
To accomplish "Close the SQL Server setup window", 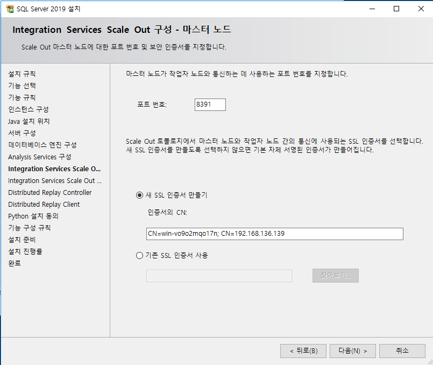I will click(421, 9).
